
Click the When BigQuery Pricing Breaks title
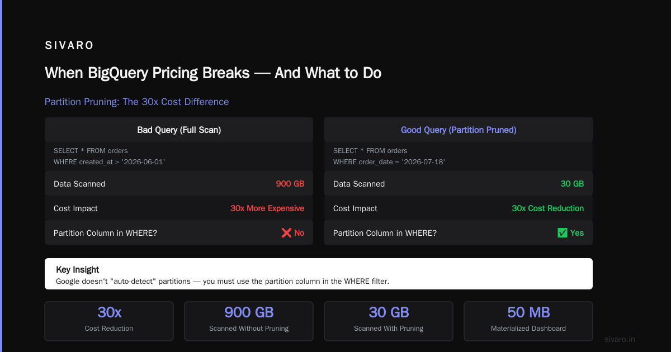tap(213, 73)
